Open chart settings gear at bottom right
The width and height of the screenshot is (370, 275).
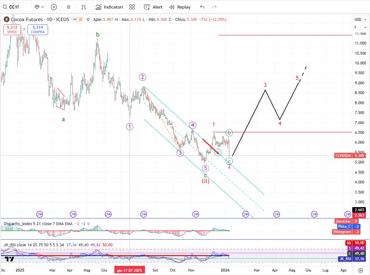pos(361,270)
